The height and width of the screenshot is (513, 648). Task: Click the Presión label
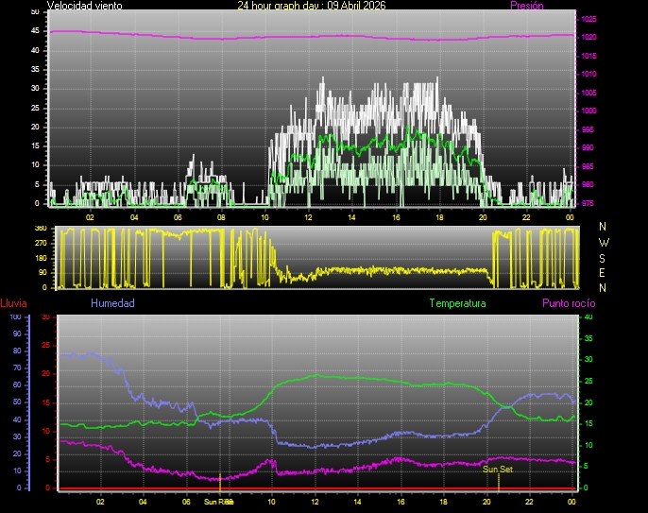(x=526, y=6)
